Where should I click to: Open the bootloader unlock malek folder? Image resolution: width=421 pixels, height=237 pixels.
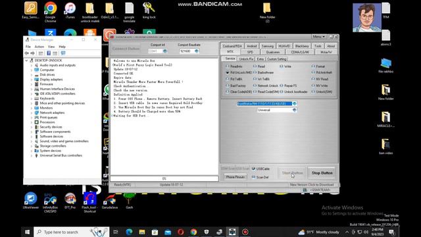(x=90, y=12)
